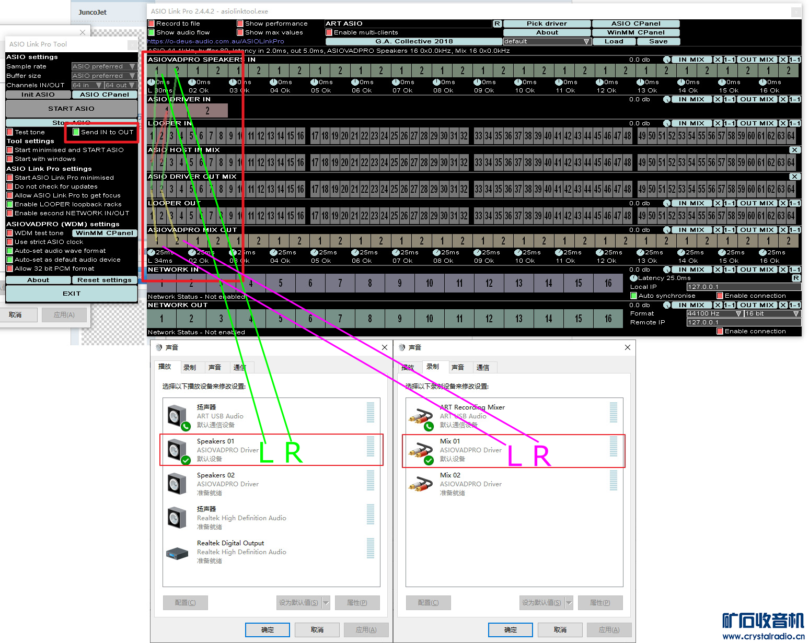Click the START ASIO button
Viewport: 809px width, 643px height.
[x=72, y=109]
